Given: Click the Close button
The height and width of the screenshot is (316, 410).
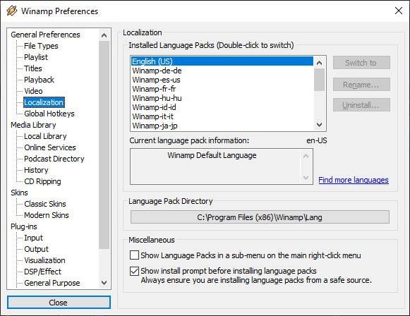Looking at the screenshot, I should [x=59, y=303].
